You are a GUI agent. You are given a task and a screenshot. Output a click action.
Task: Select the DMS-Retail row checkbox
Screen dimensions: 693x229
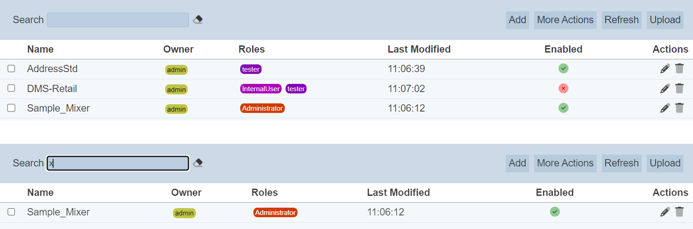pos(11,88)
